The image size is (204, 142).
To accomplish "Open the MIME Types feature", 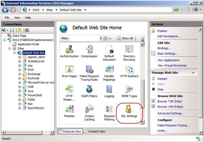I will click(129, 91).
